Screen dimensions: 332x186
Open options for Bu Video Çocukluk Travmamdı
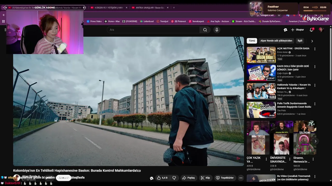315,177
